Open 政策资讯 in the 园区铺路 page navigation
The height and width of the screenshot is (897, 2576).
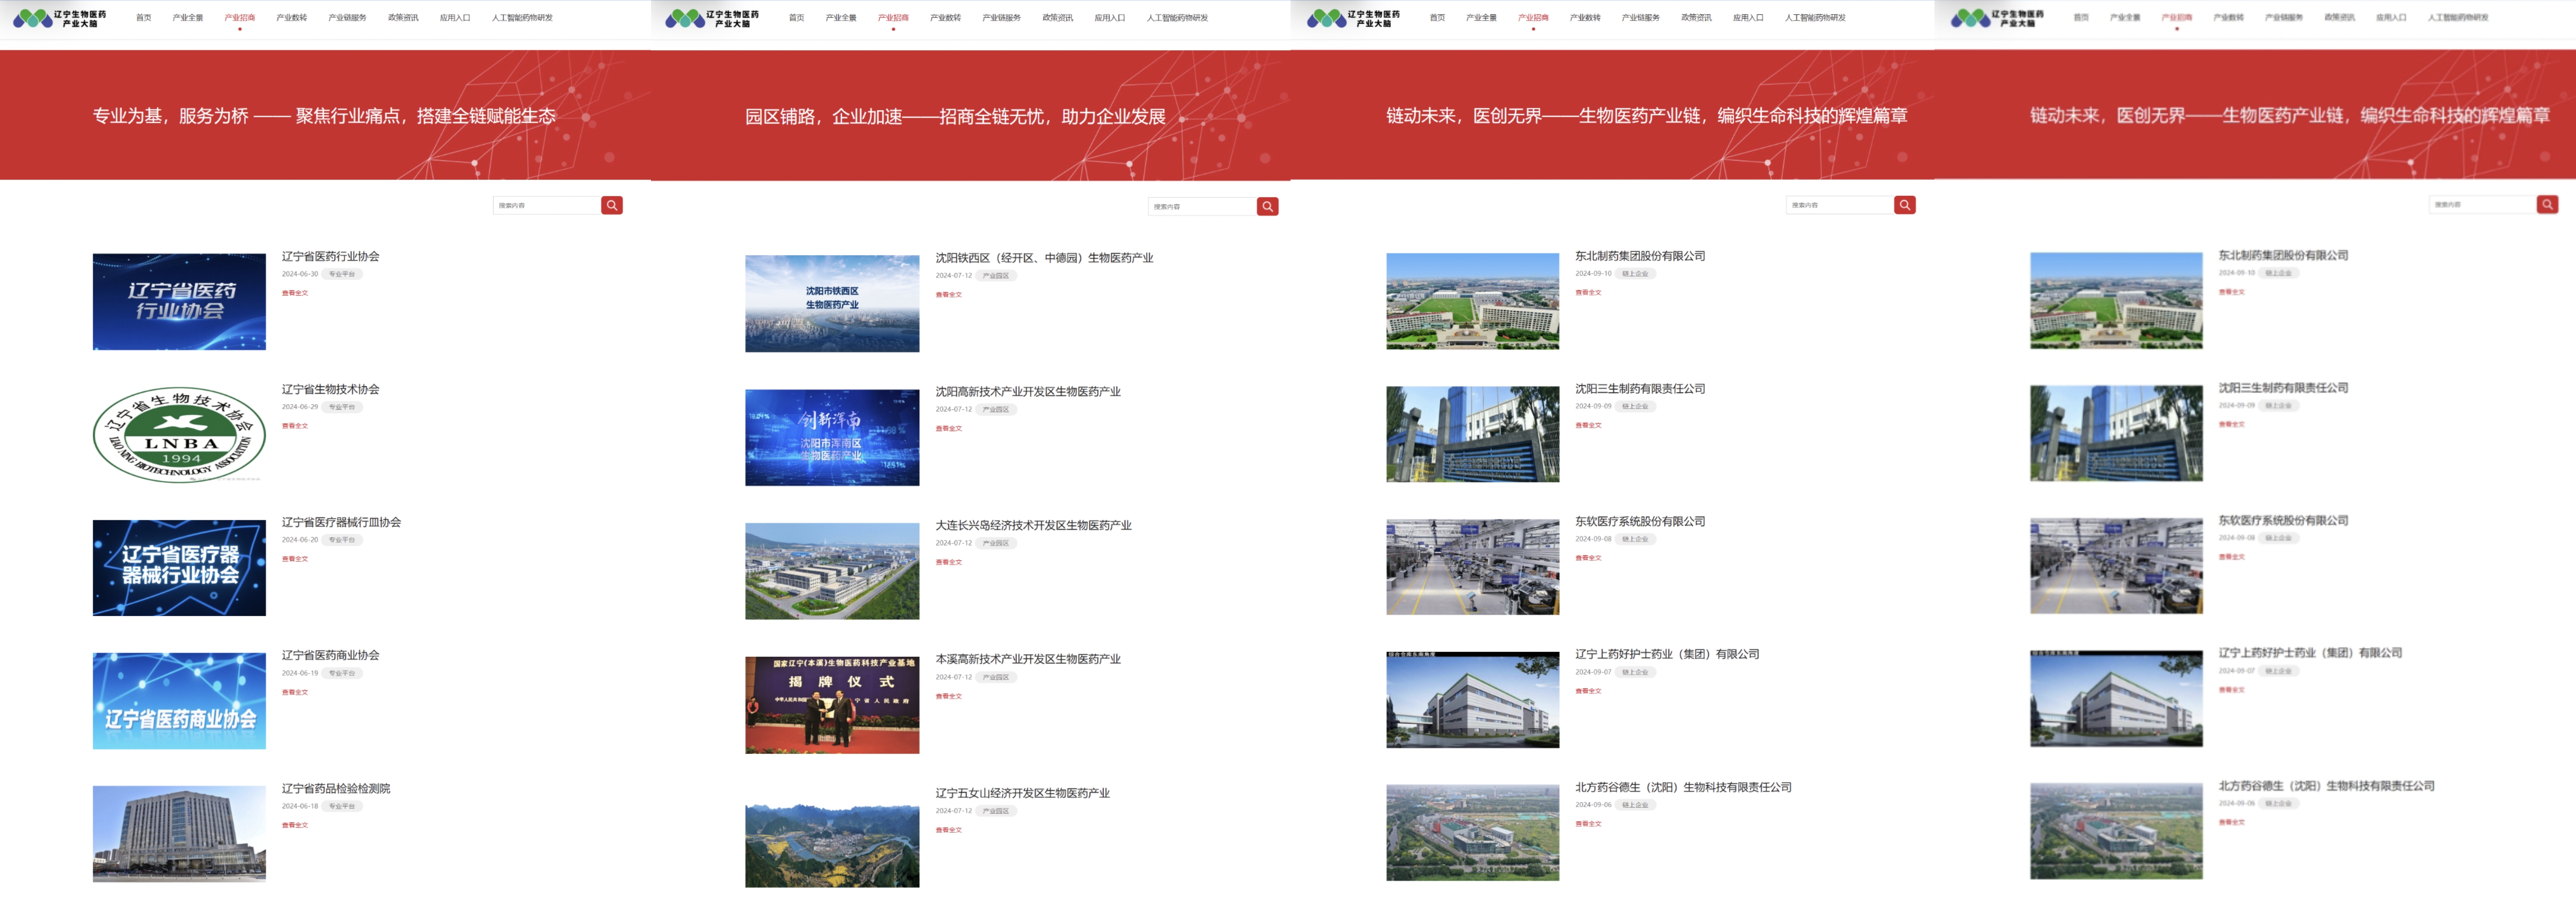click(1057, 18)
